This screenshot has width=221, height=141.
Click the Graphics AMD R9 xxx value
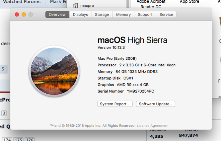[x=133, y=85]
